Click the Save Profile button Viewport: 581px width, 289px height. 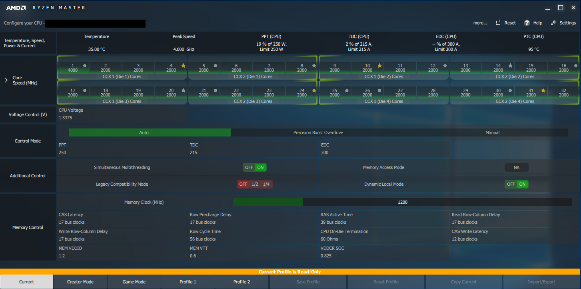(308, 282)
